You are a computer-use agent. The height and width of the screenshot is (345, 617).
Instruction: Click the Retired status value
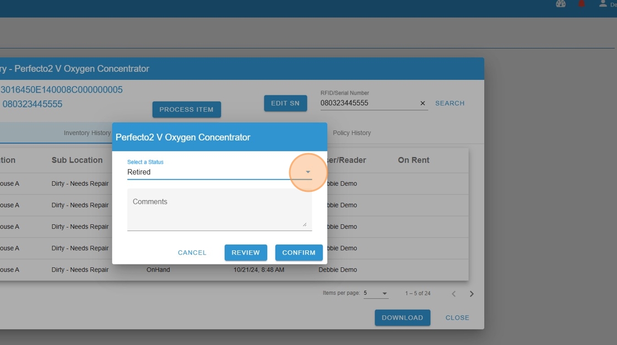tap(139, 172)
